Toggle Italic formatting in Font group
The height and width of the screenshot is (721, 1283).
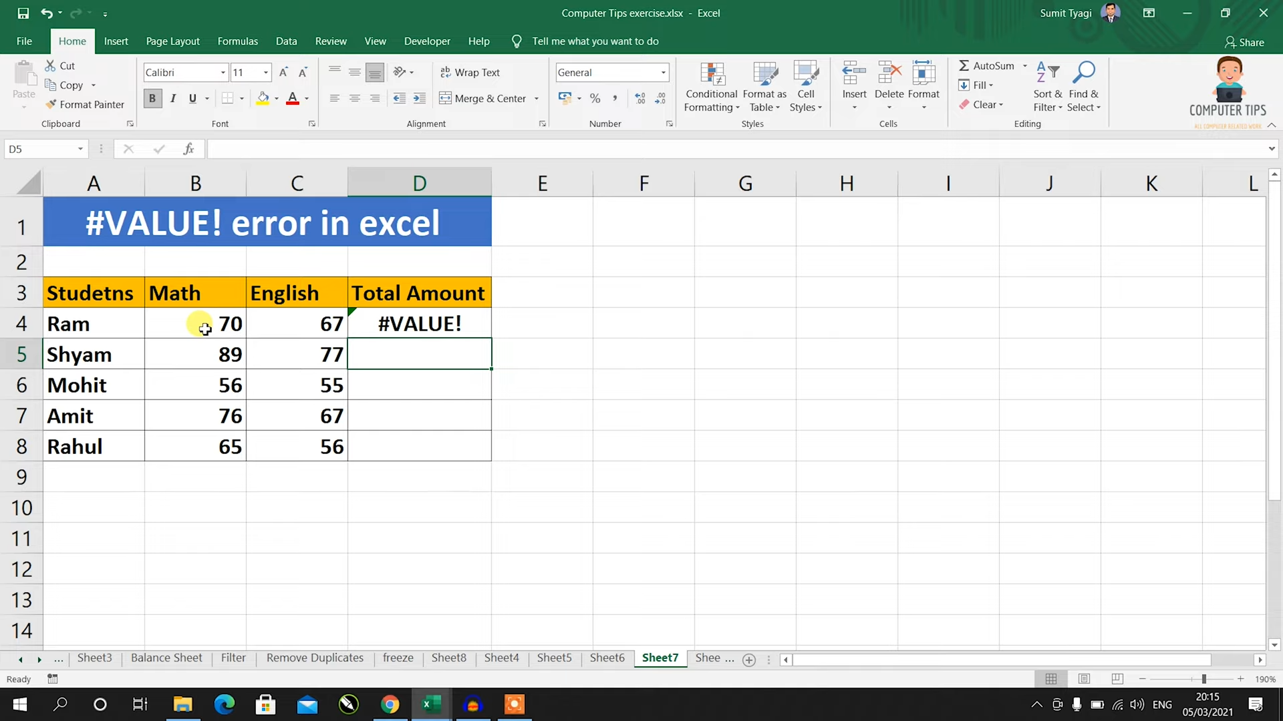172,97
